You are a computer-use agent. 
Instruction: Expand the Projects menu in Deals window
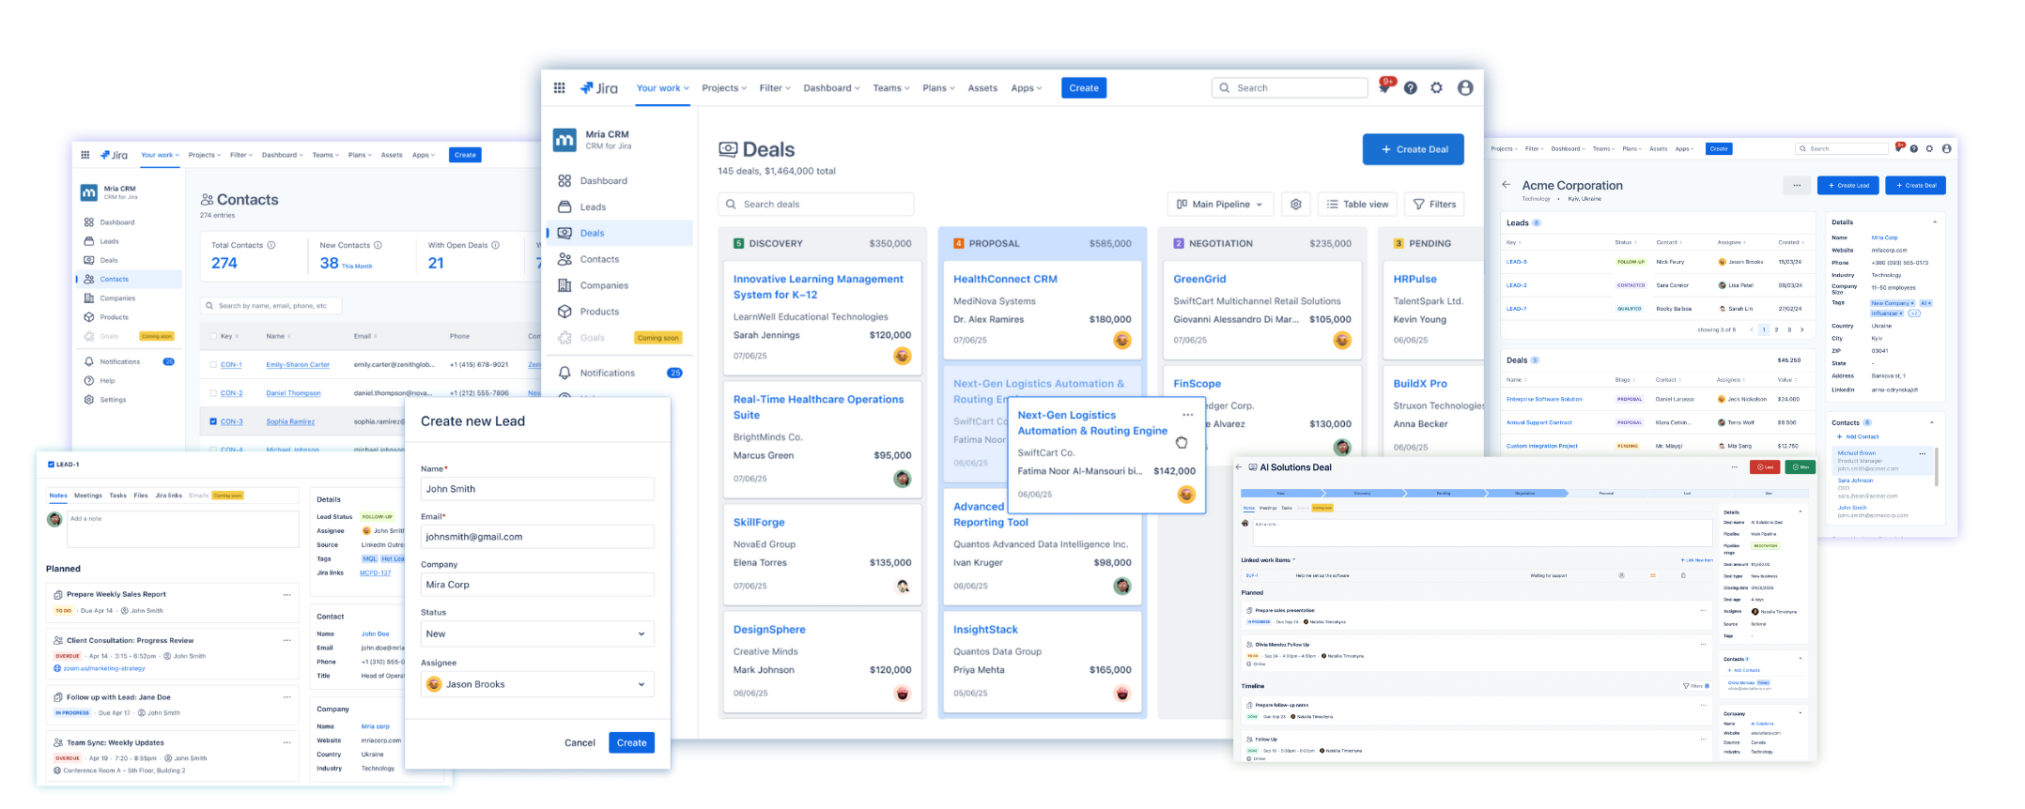724,88
